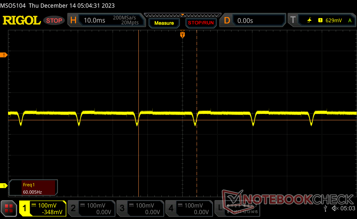This screenshot has width=357, height=219.
Task: Click the rising edge trigger icon
Action: pos(309,21)
